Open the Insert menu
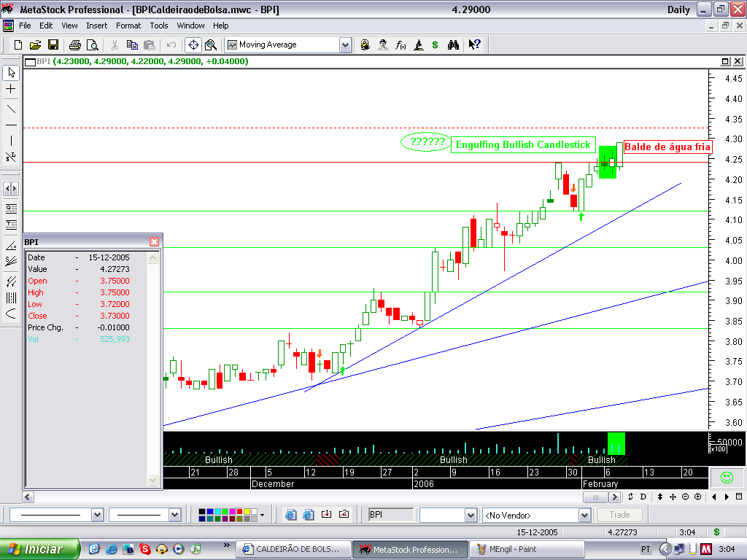The height and width of the screenshot is (560, 747). (x=97, y=26)
